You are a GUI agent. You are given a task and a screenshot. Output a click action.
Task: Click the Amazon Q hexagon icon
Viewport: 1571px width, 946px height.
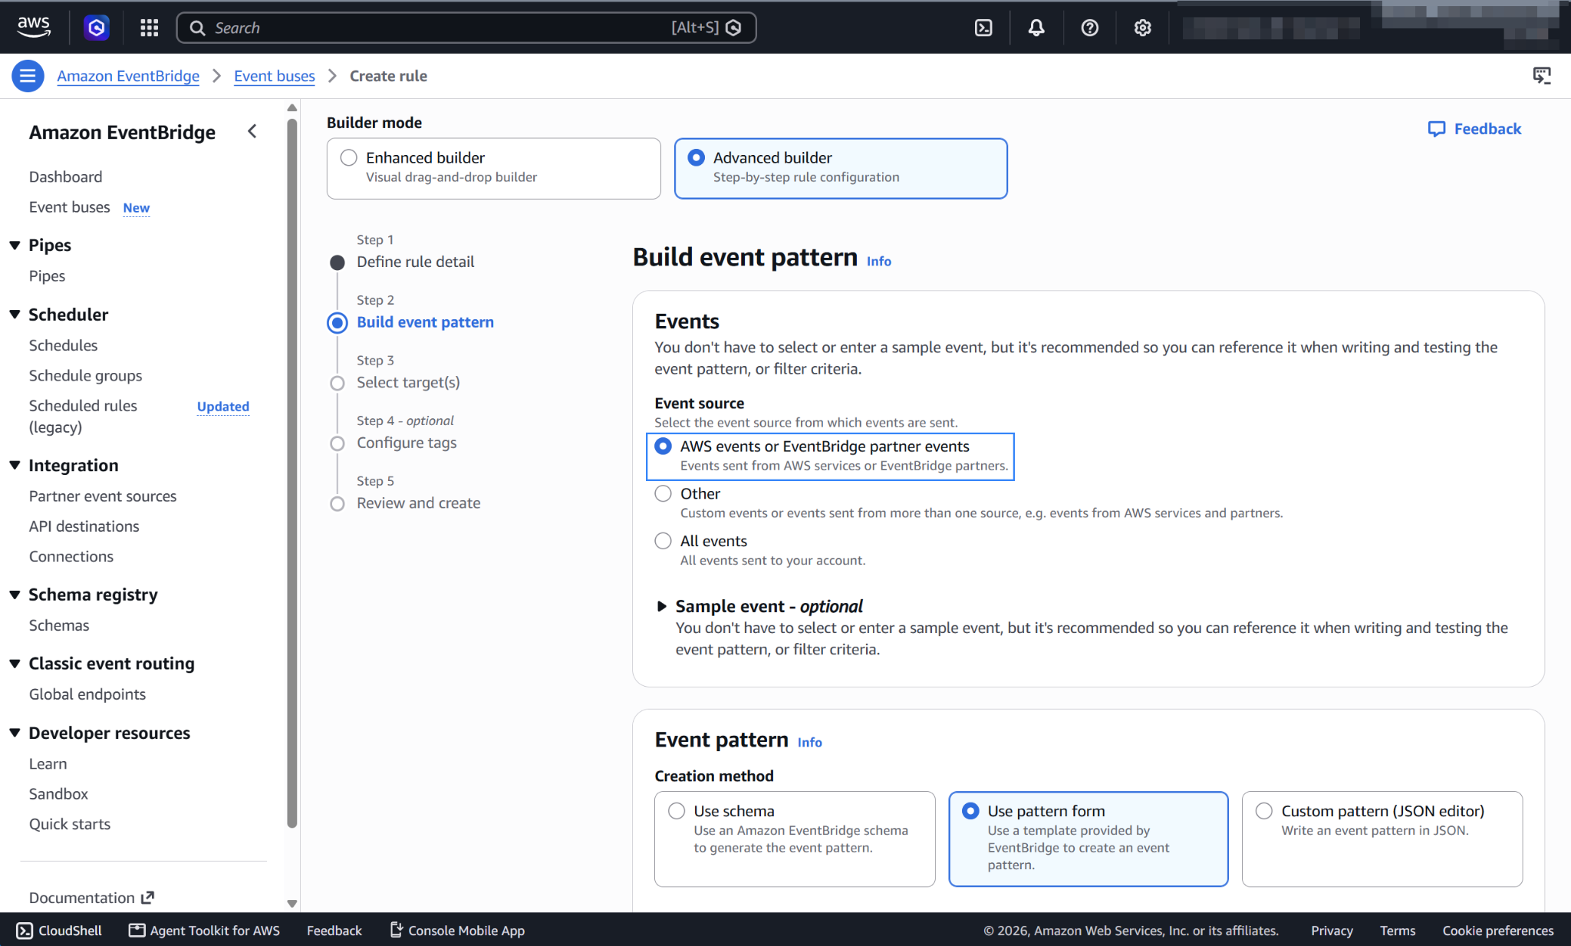tap(97, 28)
